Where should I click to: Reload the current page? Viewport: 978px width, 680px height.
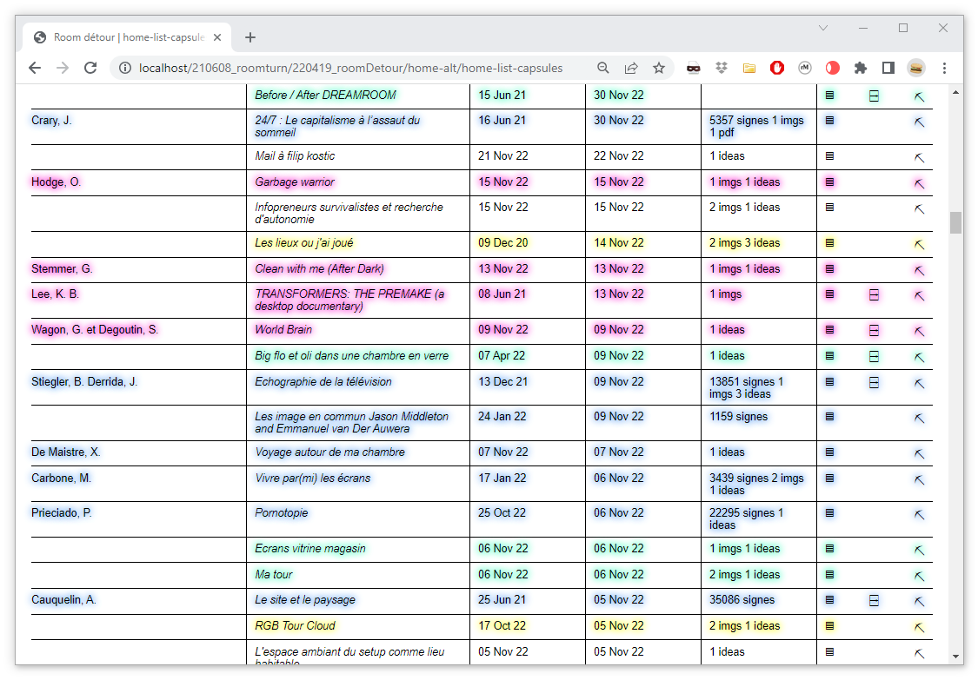coord(90,68)
